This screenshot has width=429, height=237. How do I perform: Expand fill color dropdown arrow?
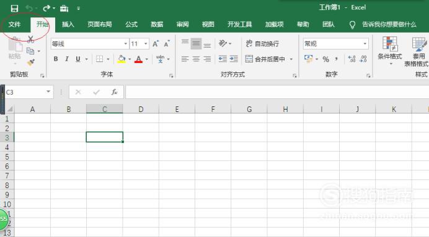pyautogui.click(x=130, y=59)
